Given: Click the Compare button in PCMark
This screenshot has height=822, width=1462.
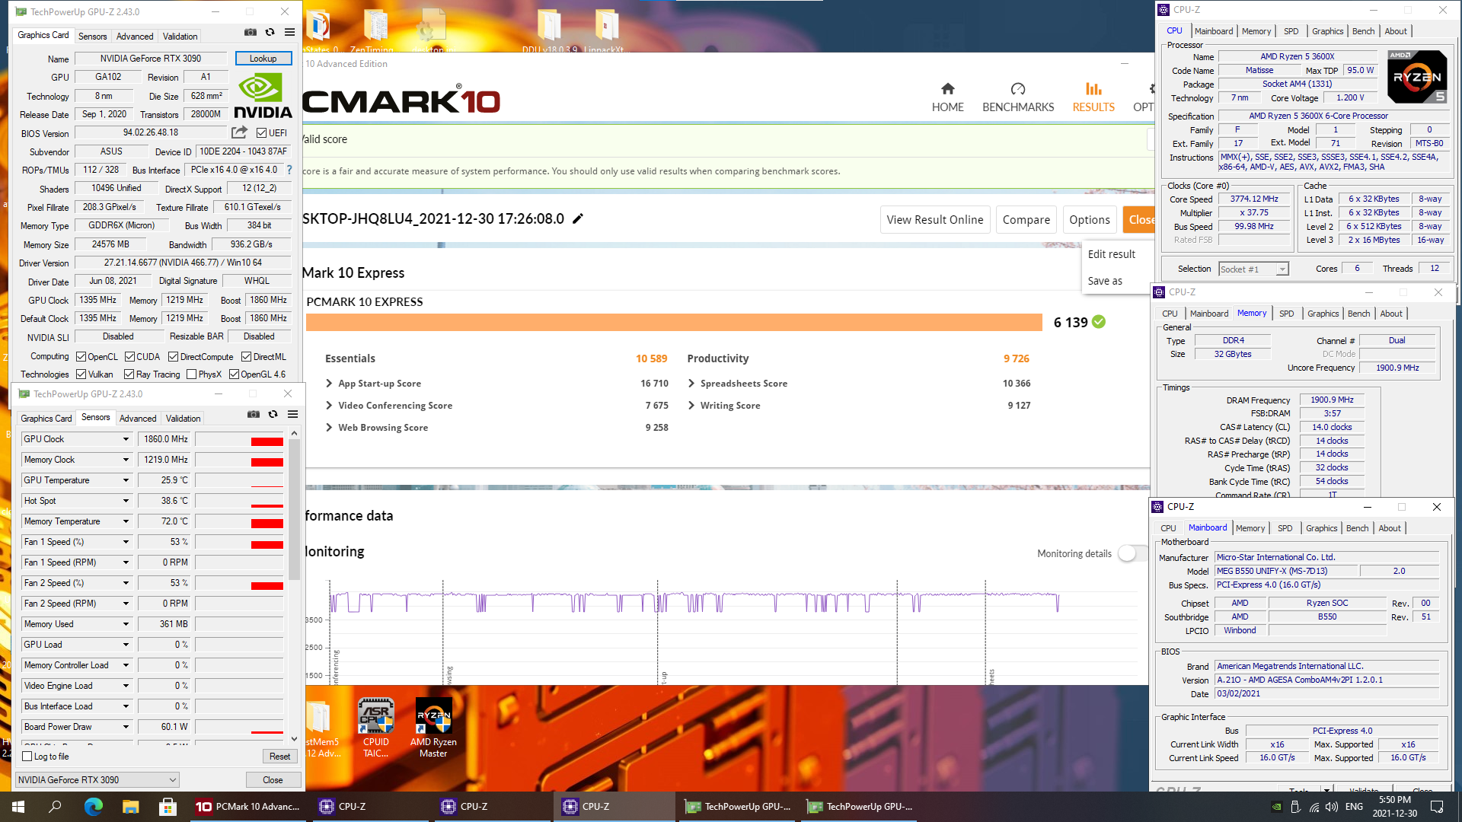Looking at the screenshot, I should 1026,220.
